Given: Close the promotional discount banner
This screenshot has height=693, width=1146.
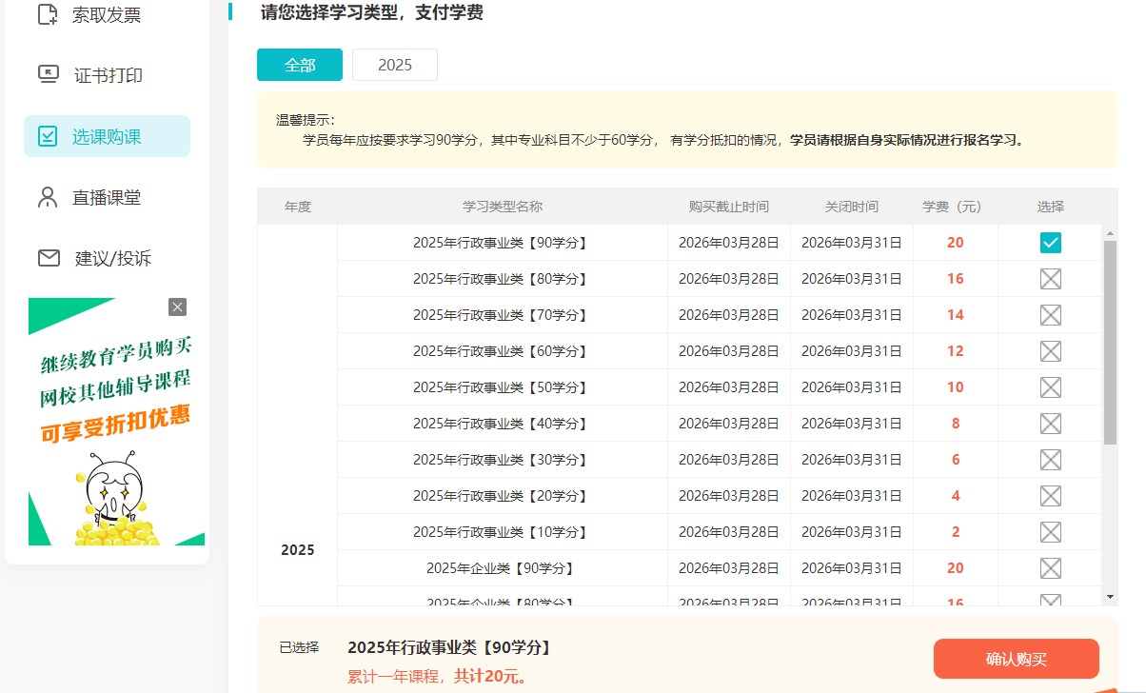Looking at the screenshot, I should (177, 307).
